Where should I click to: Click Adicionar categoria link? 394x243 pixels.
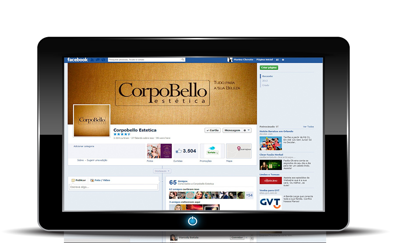(x=84, y=146)
